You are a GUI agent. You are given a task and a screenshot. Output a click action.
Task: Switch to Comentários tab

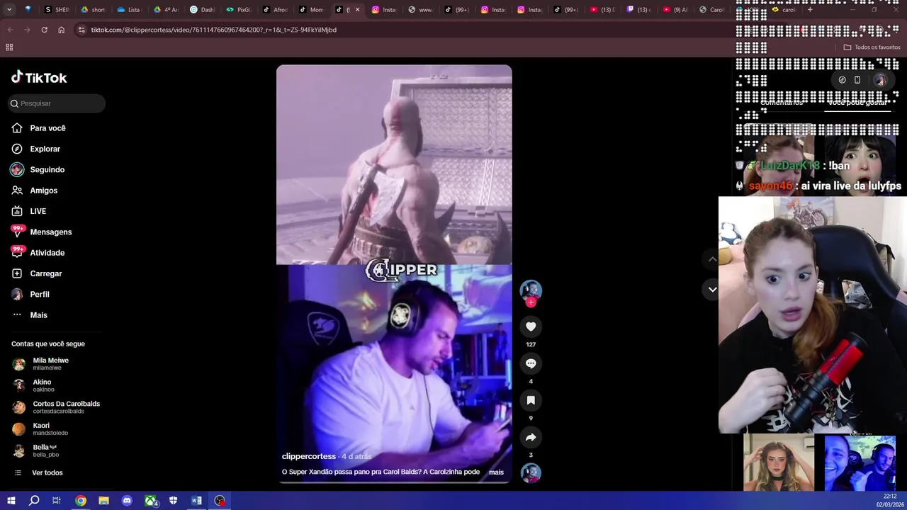click(x=781, y=103)
